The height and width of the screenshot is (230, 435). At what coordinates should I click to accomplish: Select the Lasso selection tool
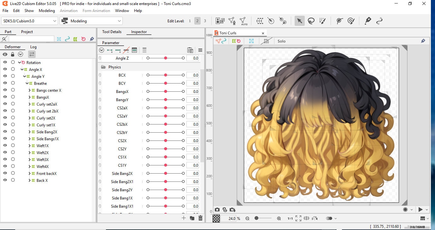pos(311,20)
